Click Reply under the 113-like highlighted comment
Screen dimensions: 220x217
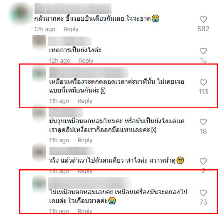tap(85, 101)
